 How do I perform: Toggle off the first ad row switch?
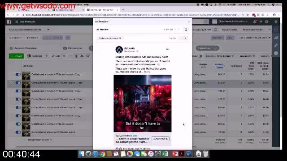(18, 75)
